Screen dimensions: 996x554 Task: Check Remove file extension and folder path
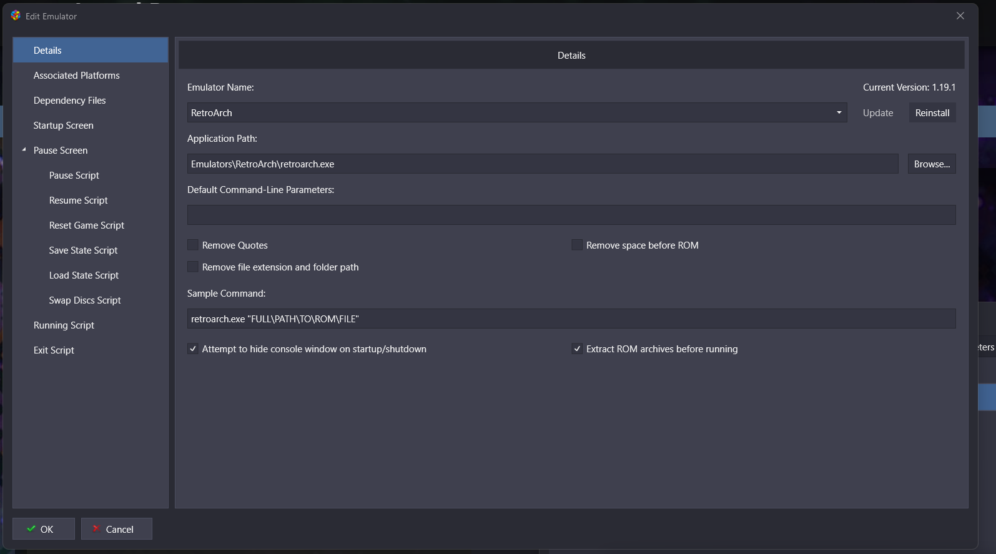[193, 267]
